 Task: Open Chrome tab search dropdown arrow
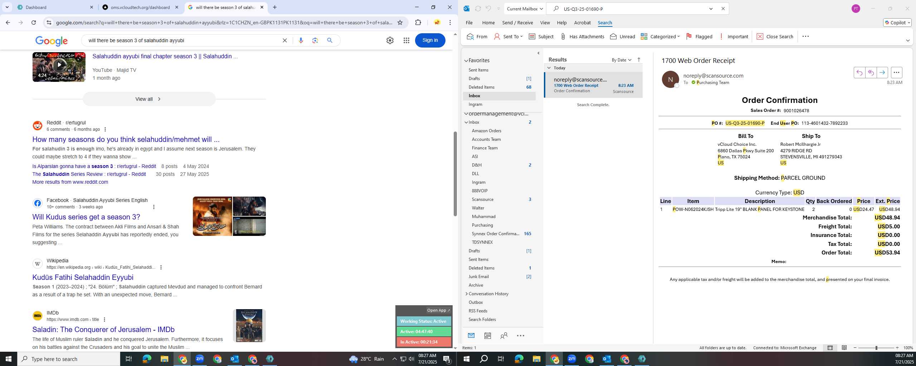click(7, 7)
